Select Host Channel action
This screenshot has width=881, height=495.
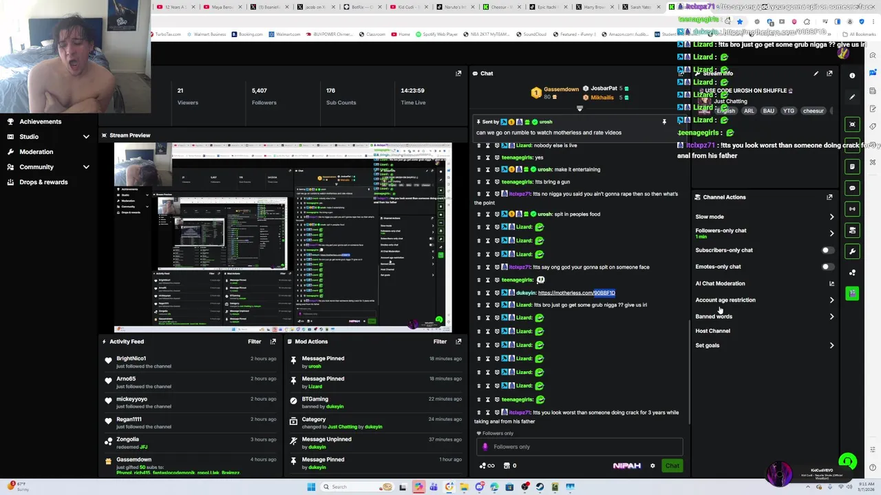712,331
